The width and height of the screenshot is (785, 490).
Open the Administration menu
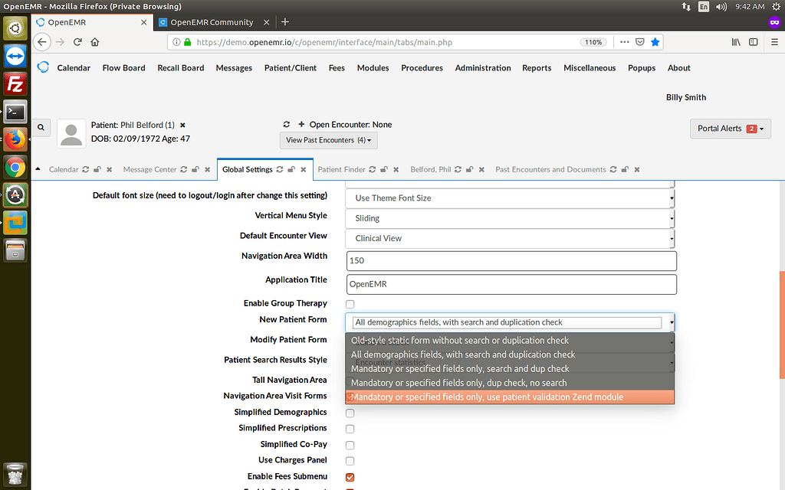pos(482,68)
